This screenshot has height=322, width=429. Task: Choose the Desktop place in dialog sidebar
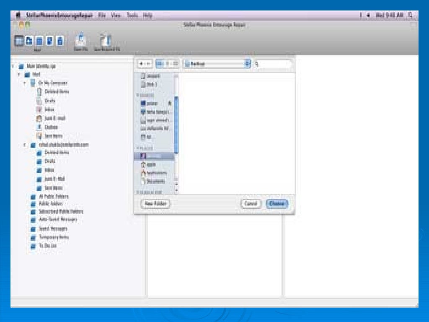pyautogui.click(x=154, y=156)
